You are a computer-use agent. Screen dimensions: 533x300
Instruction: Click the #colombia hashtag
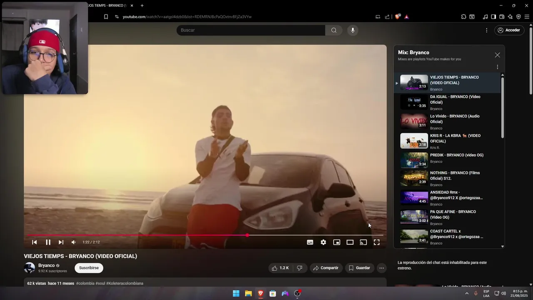[x=85, y=283]
